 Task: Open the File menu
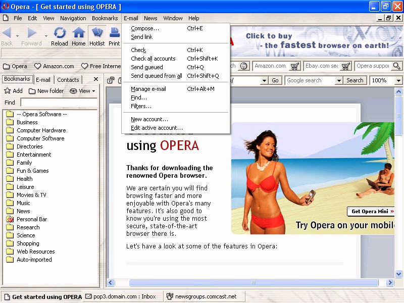(x=18, y=18)
